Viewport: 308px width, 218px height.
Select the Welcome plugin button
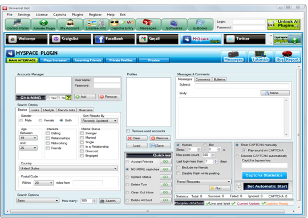[26, 39]
